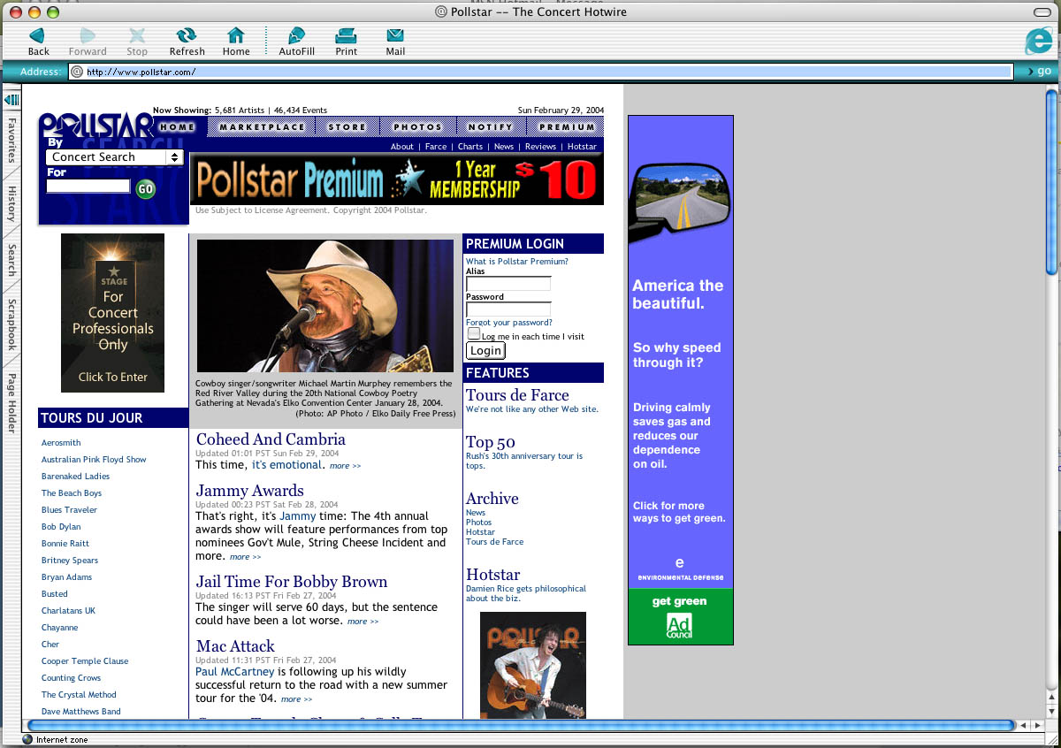The height and width of the screenshot is (748, 1061).
Task: Select the Marketplace navigation tab
Action: click(x=262, y=127)
